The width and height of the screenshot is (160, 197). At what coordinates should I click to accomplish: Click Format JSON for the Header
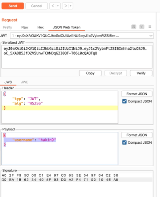point(137,94)
